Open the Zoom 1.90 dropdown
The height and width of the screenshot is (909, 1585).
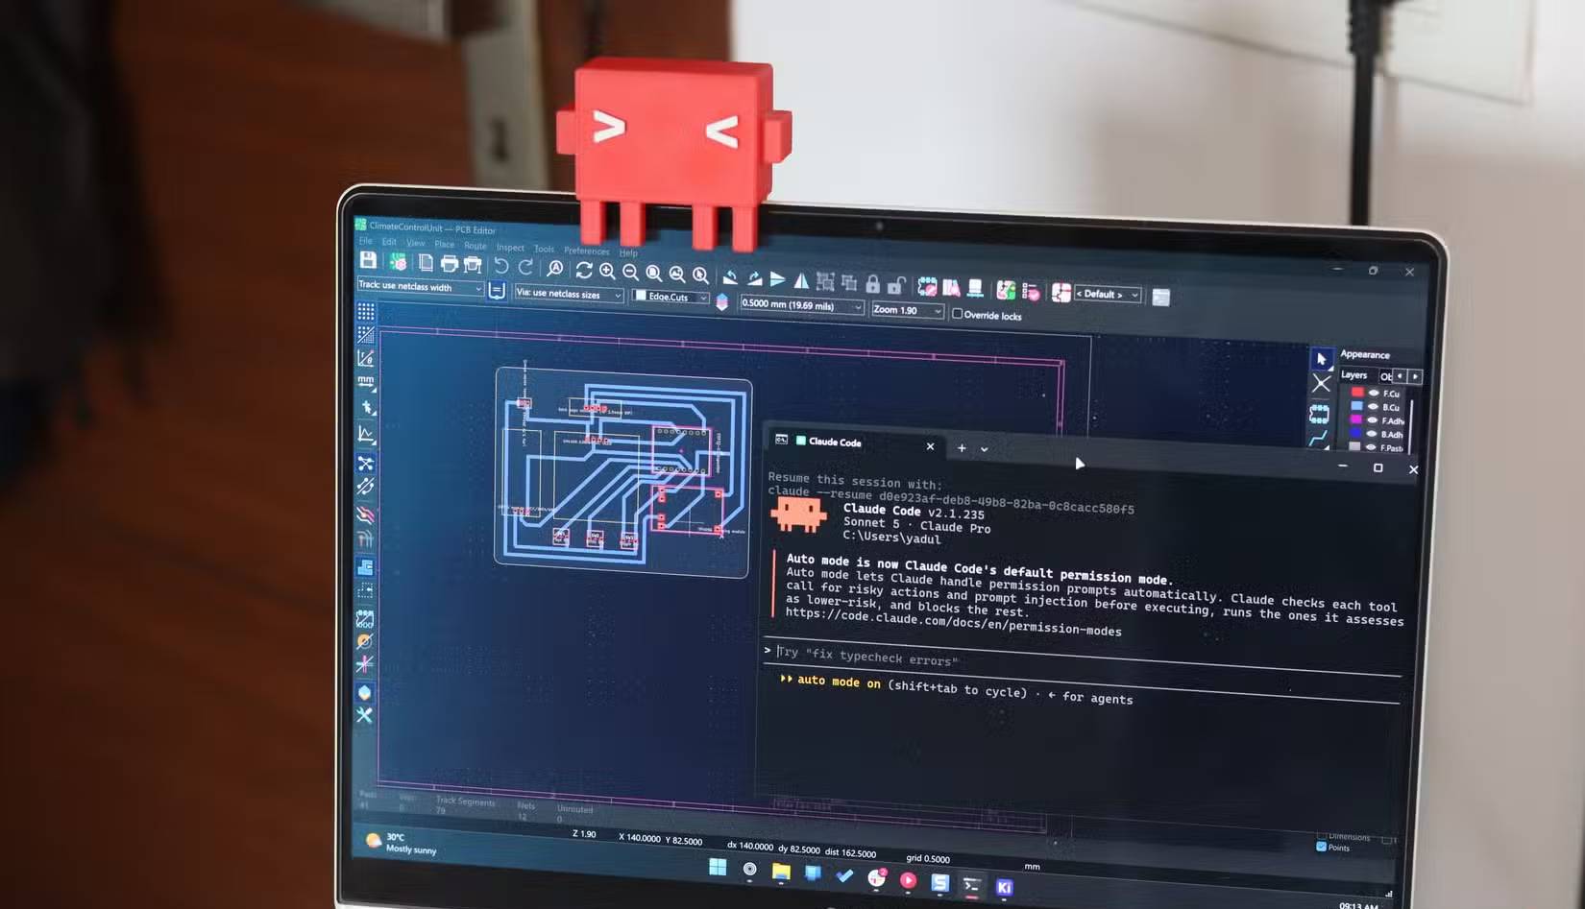pos(908,310)
